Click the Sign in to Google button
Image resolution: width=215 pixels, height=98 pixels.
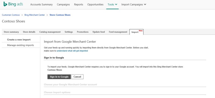click(x=59, y=77)
